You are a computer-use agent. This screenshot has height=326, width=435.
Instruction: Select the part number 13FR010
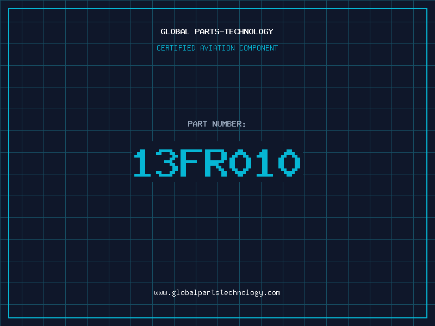click(x=217, y=163)
